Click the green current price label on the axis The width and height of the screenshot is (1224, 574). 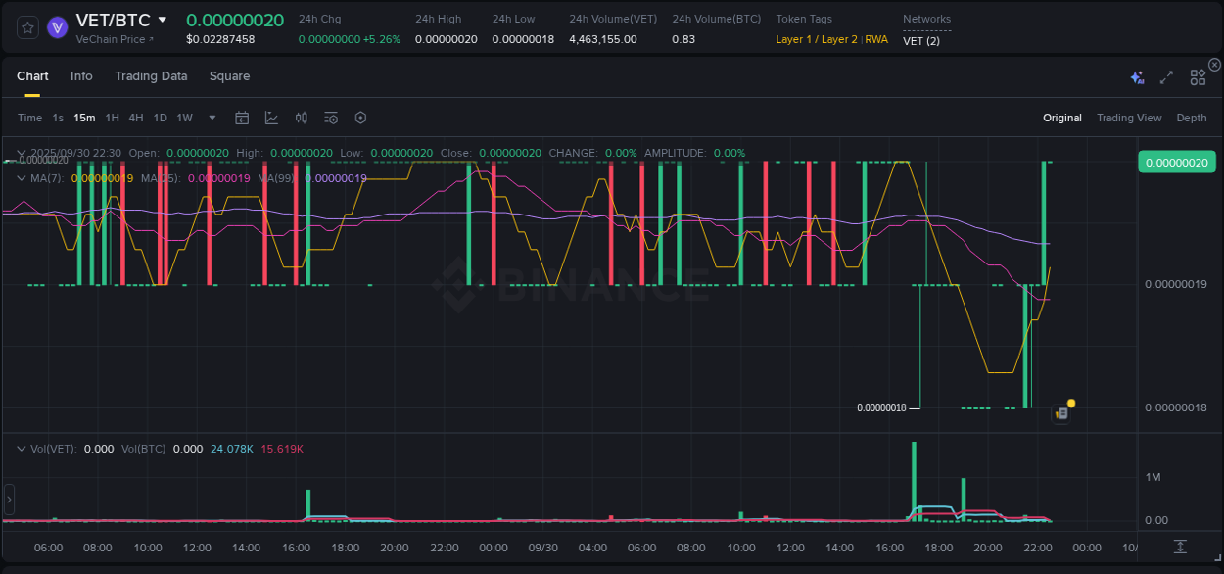(x=1175, y=162)
